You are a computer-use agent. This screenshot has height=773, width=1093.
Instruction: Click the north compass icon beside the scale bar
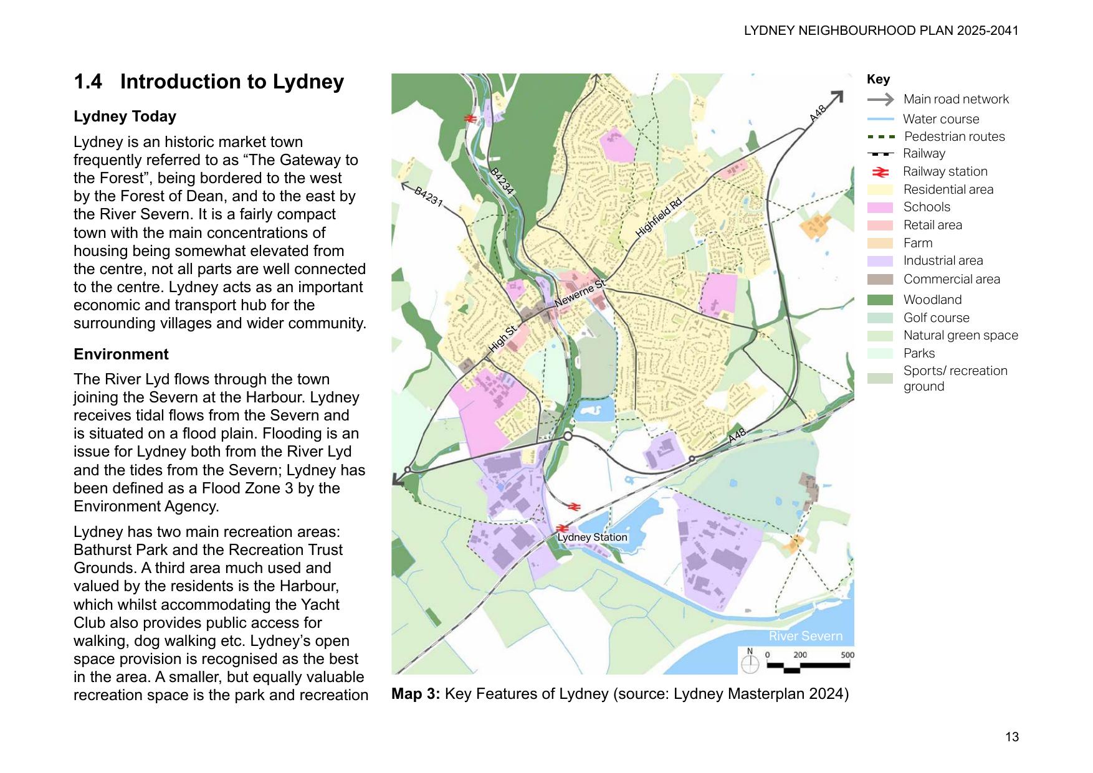pyautogui.click(x=750, y=662)
